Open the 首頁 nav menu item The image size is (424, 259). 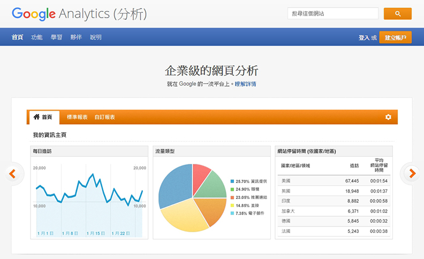point(17,37)
